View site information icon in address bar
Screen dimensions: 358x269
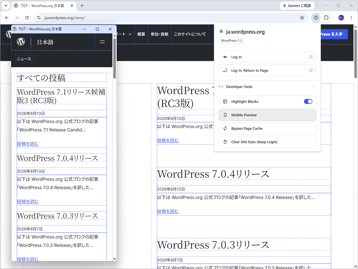pyautogui.click(x=39, y=18)
